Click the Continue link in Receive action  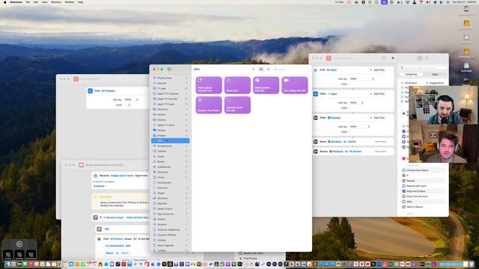click(x=99, y=186)
